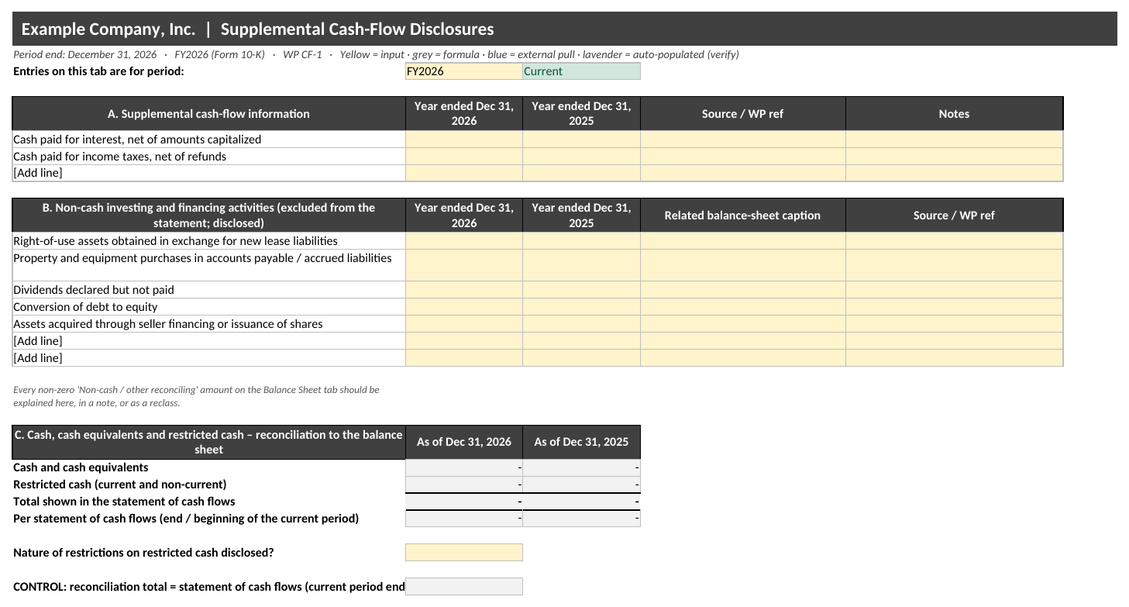This screenshot has width=1129, height=607.
Task: Select 2025 cell for dividends declared but not paid
Action: 582,290
